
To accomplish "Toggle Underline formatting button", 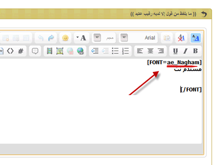I will coord(175,51).
